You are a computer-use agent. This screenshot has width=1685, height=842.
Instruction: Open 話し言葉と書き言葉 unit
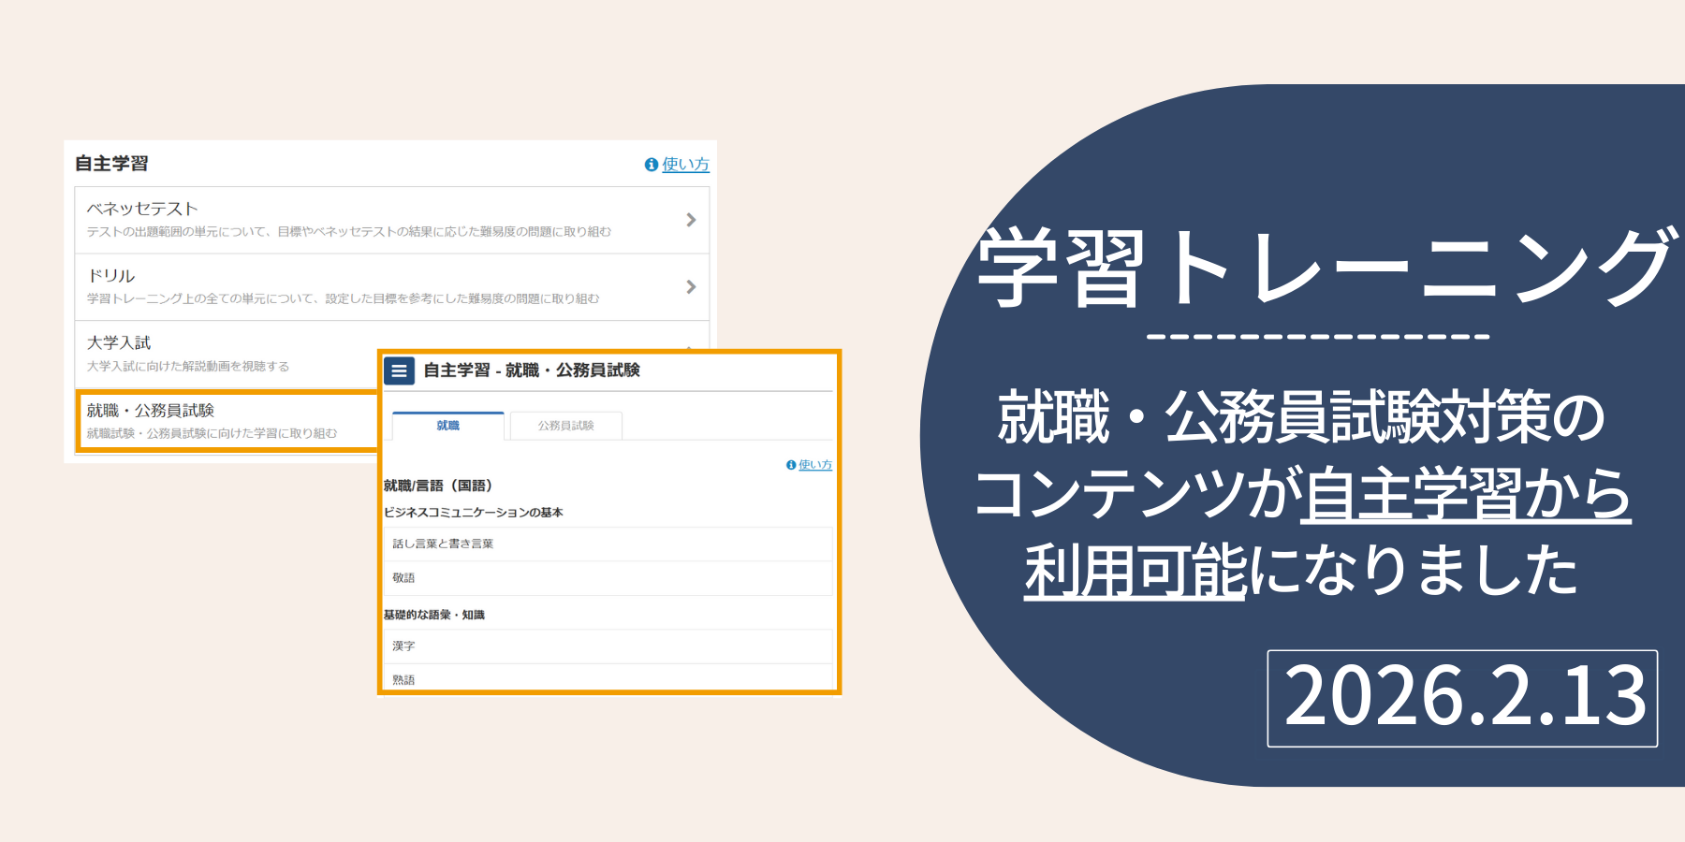pyautogui.click(x=608, y=544)
